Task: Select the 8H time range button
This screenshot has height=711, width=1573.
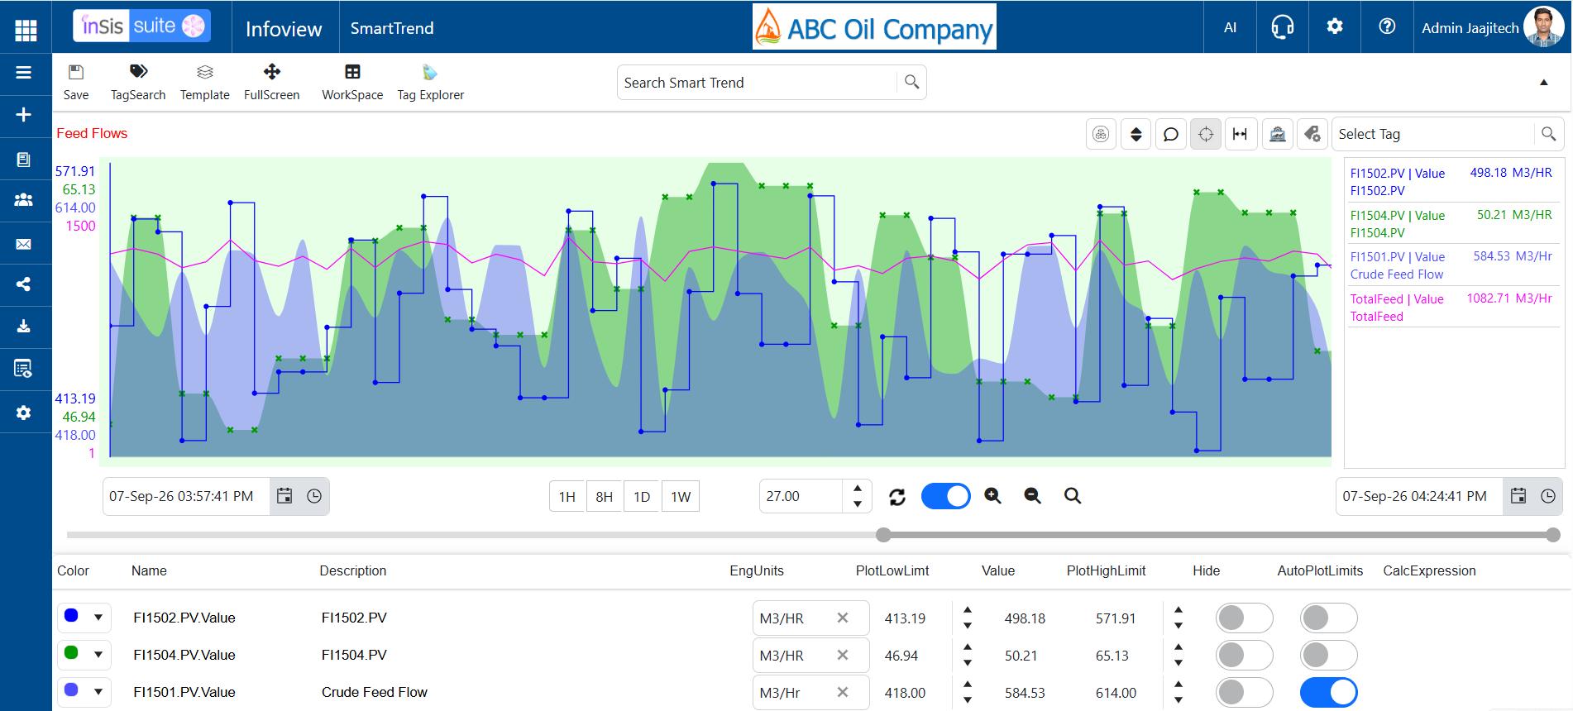Action: (605, 497)
